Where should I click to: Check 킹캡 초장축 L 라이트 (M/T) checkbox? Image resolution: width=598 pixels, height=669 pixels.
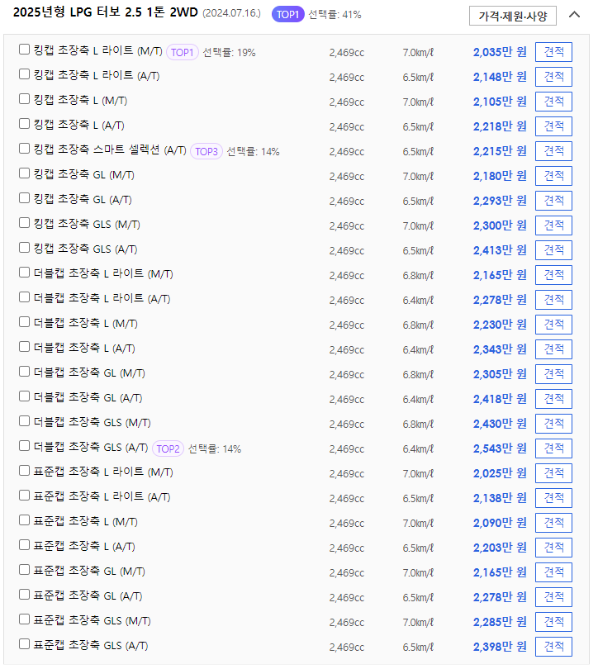click(24, 50)
